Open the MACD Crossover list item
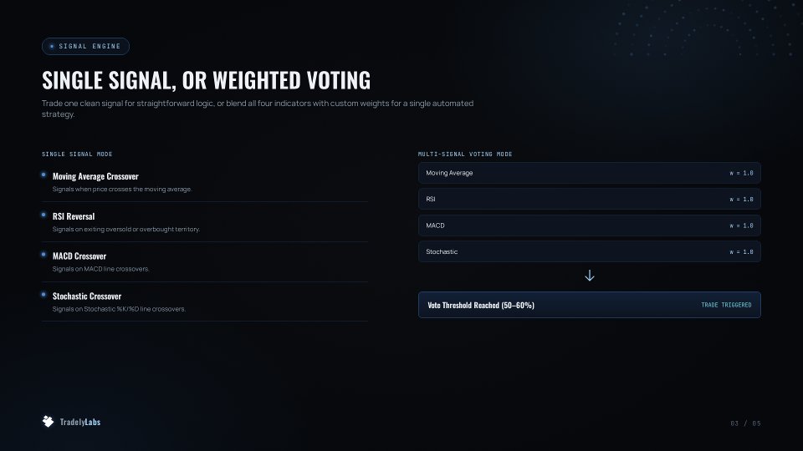 point(205,261)
